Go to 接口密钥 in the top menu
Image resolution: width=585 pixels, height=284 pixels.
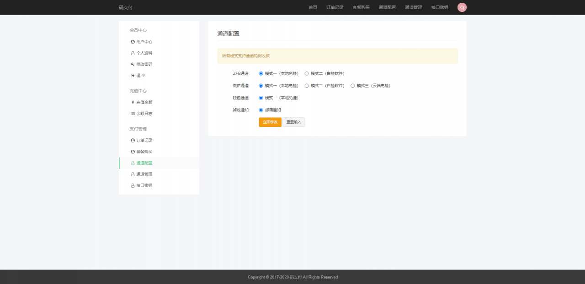[x=439, y=7]
